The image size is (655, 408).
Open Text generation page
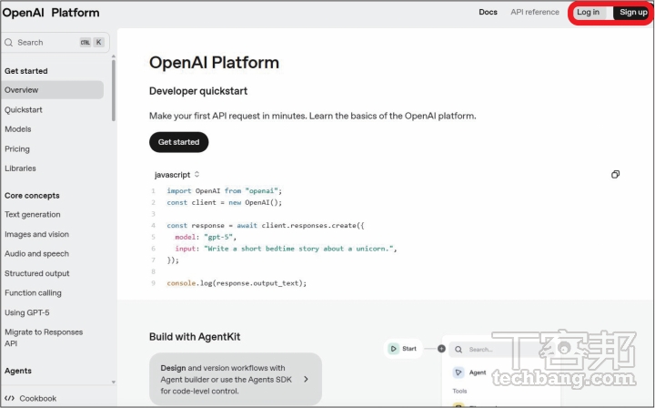pyautogui.click(x=33, y=214)
